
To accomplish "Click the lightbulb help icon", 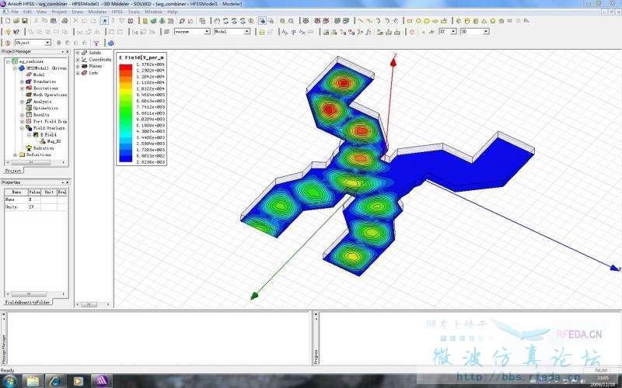I will pyautogui.click(x=8, y=32).
